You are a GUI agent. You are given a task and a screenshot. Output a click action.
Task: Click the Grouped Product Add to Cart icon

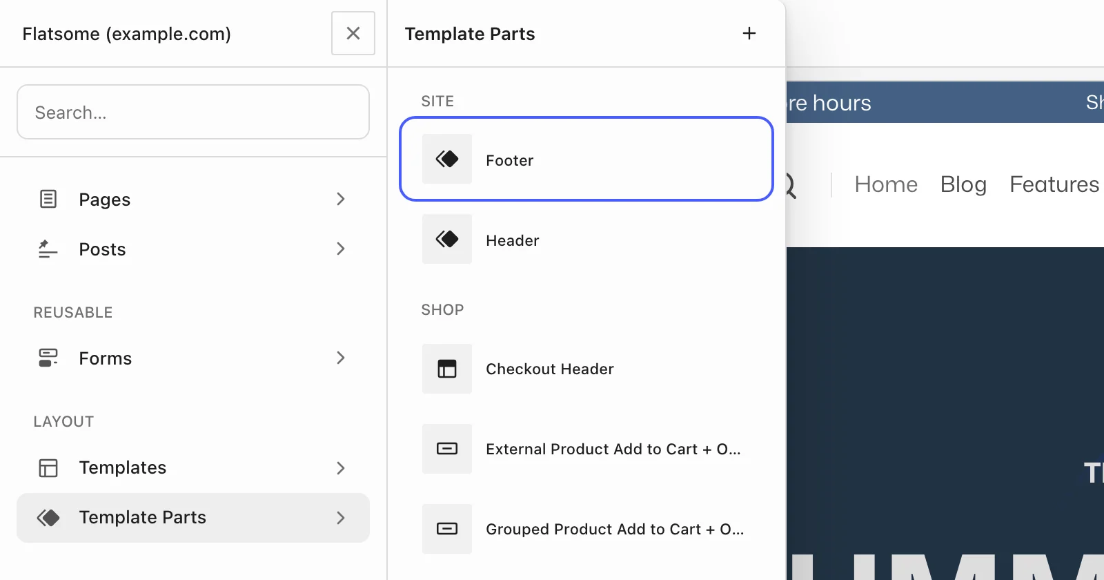[x=447, y=529]
